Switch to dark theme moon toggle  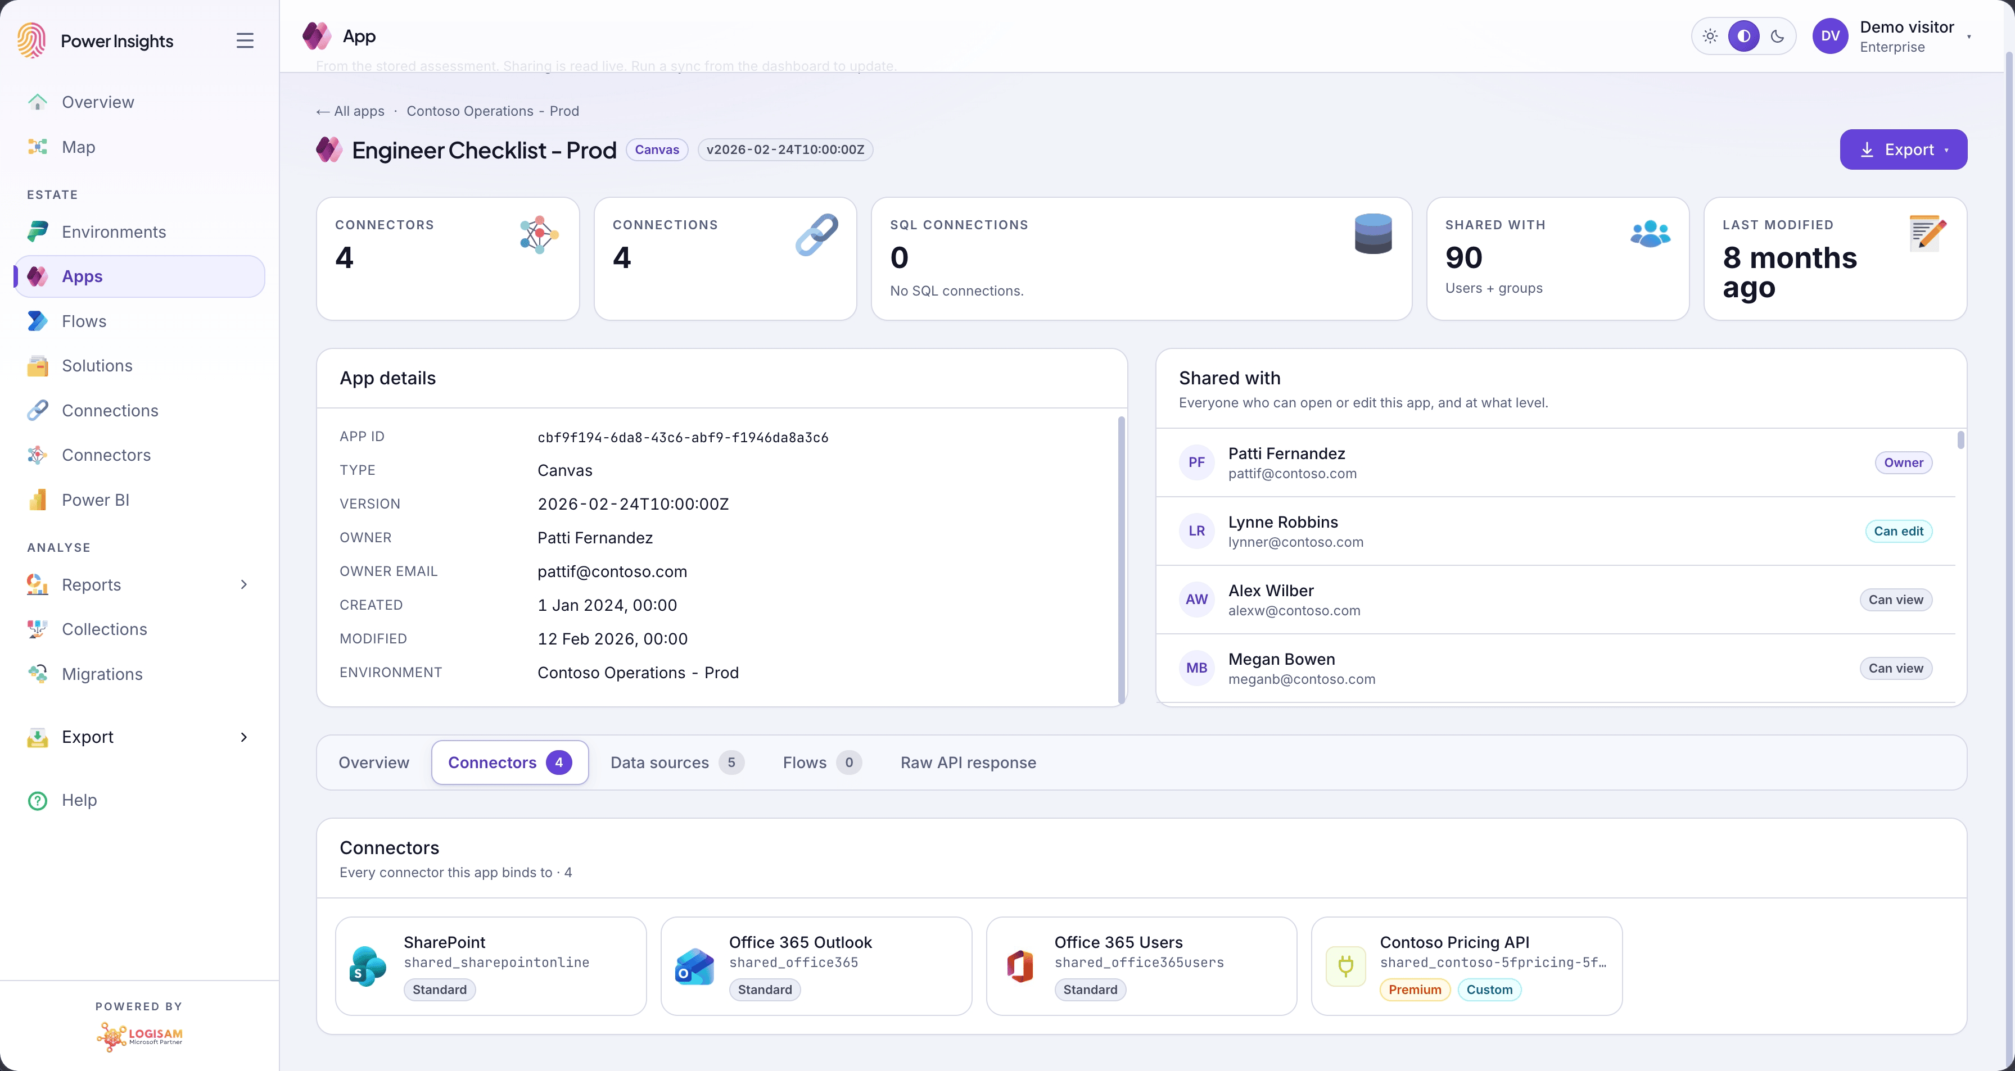coord(1777,36)
